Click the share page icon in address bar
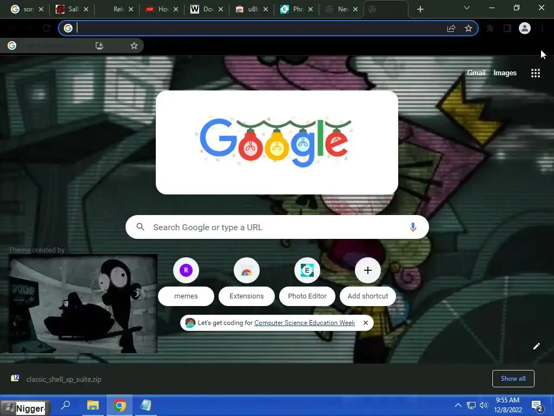This screenshot has height=416, width=554. (x=451, y=28)
